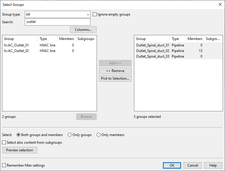Select Outlet_Spiral_duct_01 in selected list
Screen dimensions: 225x171
point(153,45)
